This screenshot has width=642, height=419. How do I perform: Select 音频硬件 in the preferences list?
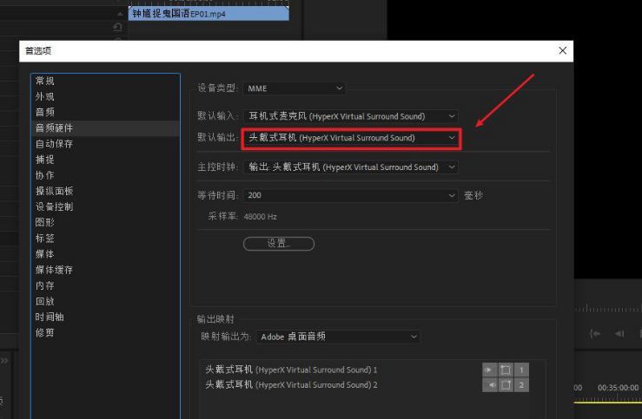pos(105,128)
